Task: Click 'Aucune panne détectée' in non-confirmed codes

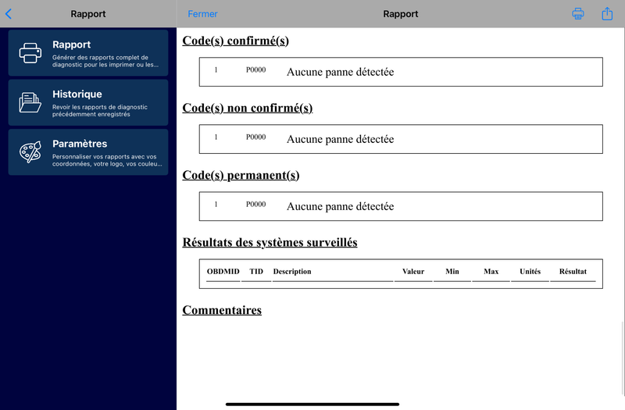Action: tap(341, 140)
